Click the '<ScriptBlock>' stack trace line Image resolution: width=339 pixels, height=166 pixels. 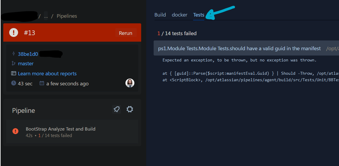pos(251,80)
